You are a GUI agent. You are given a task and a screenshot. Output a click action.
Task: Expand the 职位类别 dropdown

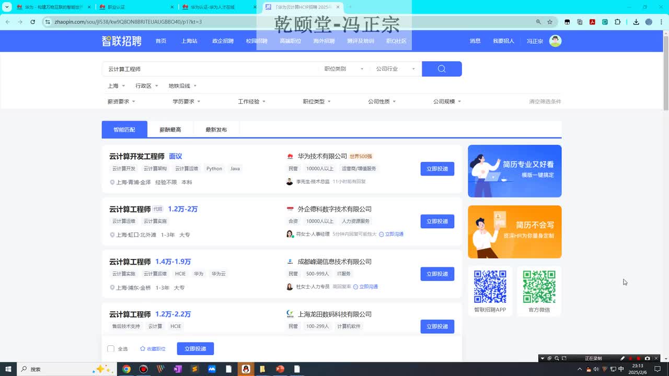click(x=344, y=69)
